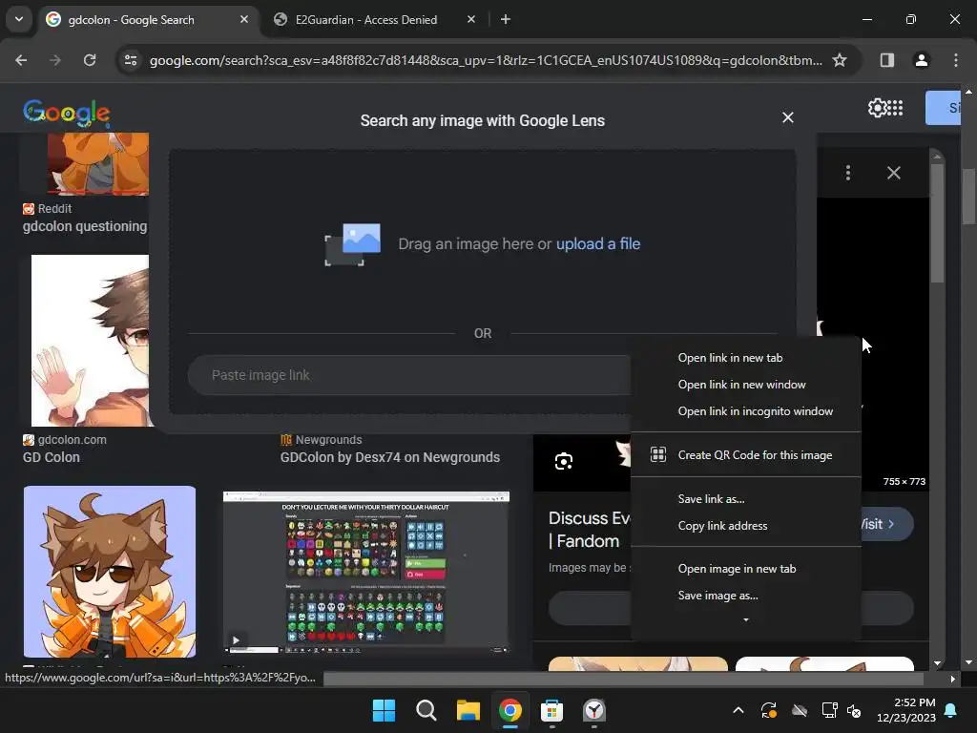Switch to E2Guardian - Access Denied tab
The width and height of the screenshot is (977, 733).
pyautogui.click(x=366, y=20)
